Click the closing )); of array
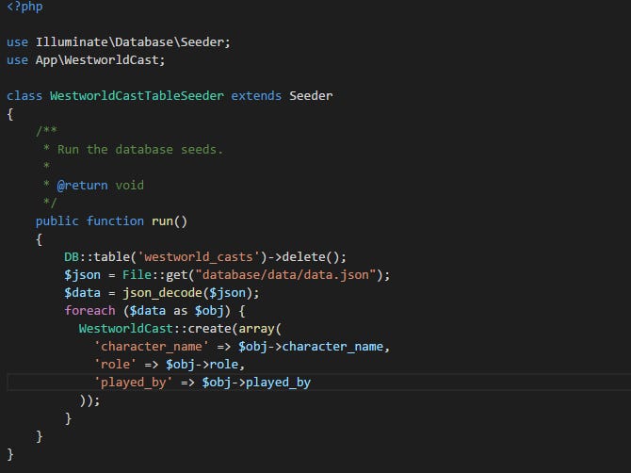This screenshot has height=473, width=631. click(89, 400)
